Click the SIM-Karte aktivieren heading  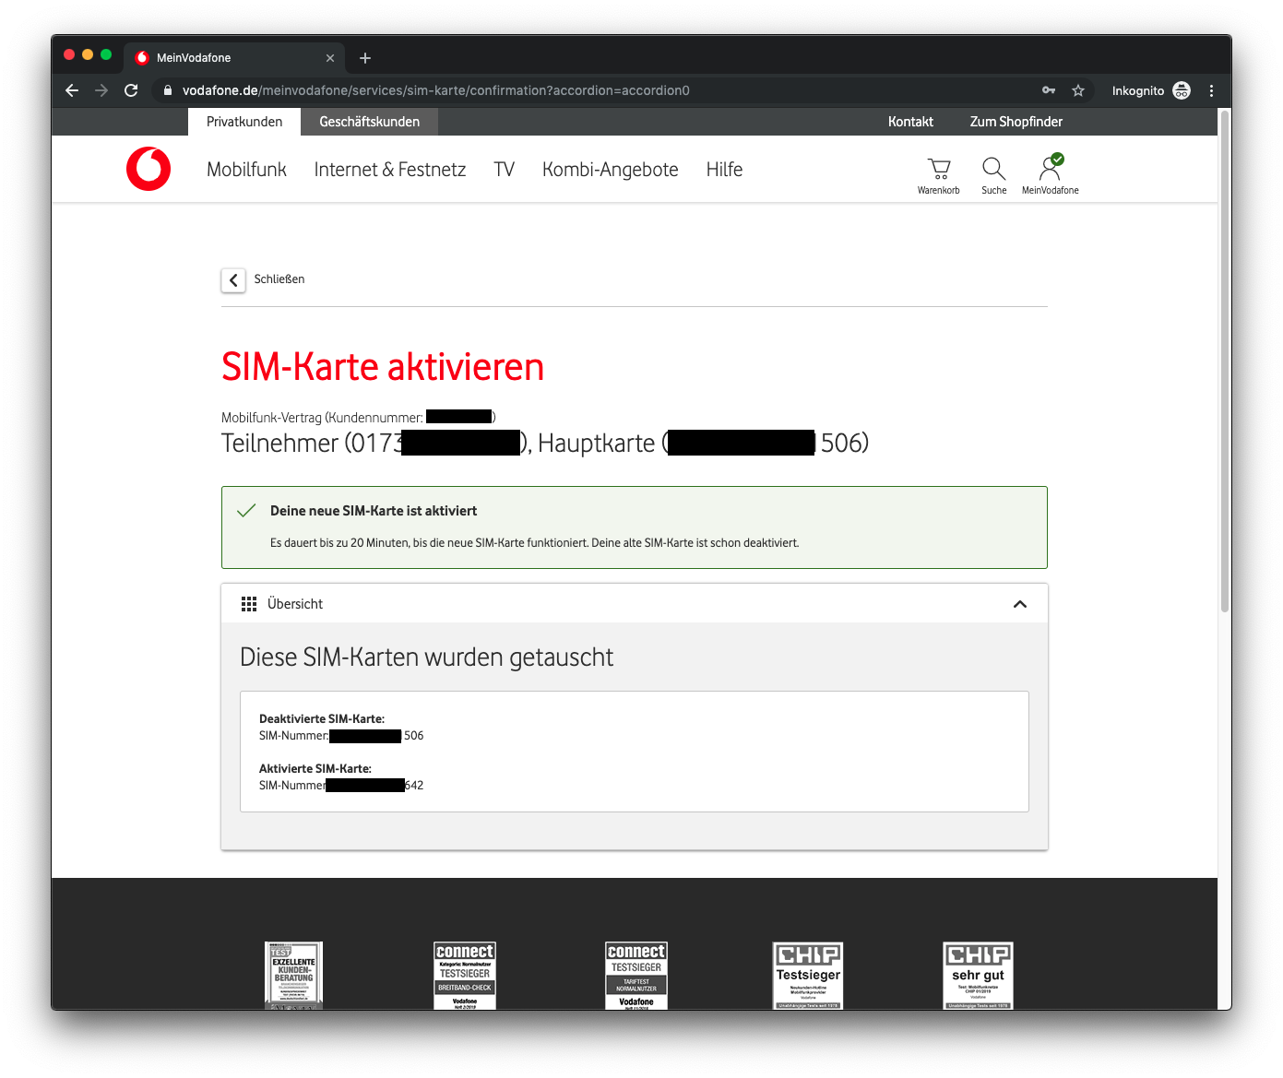pyautogui.click(x=383, y=367)
